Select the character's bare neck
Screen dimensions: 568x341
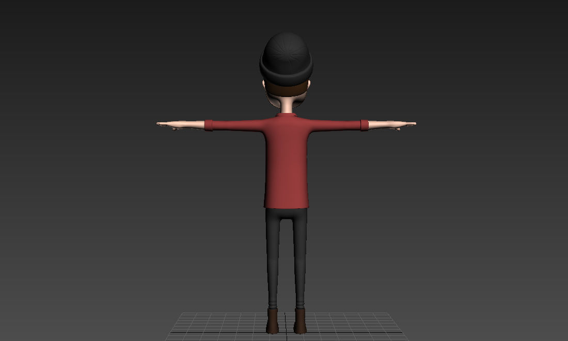coord(286,106)
